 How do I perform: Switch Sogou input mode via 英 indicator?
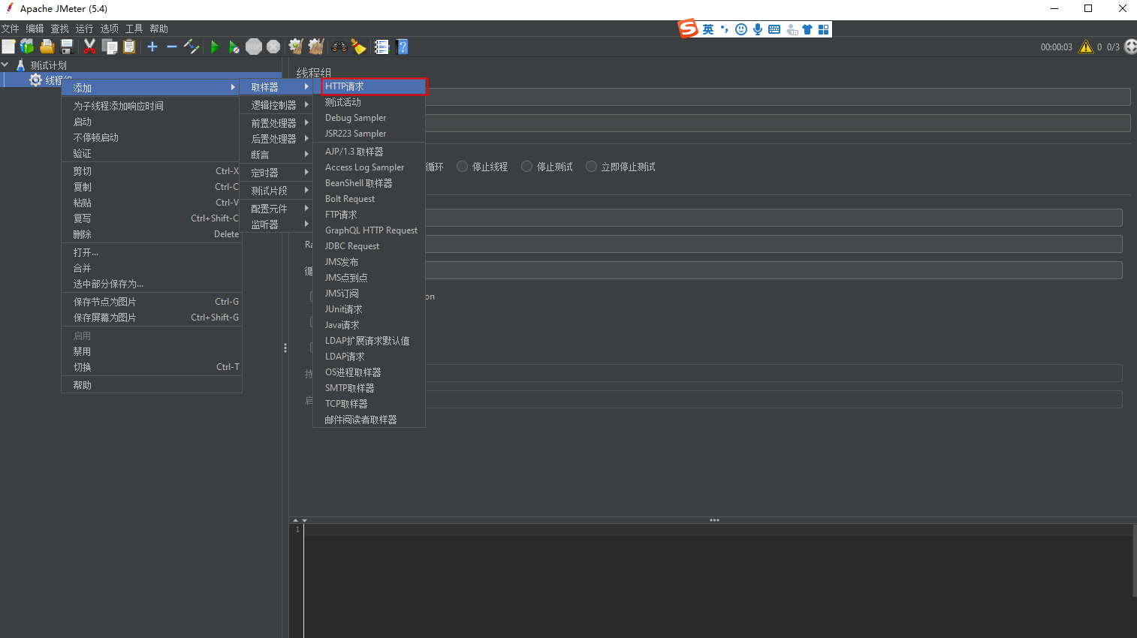tap(708, 29)
